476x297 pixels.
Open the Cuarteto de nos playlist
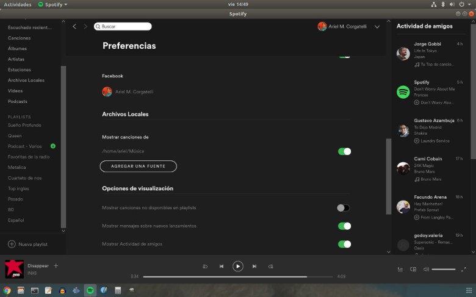(x=24, y=178)
